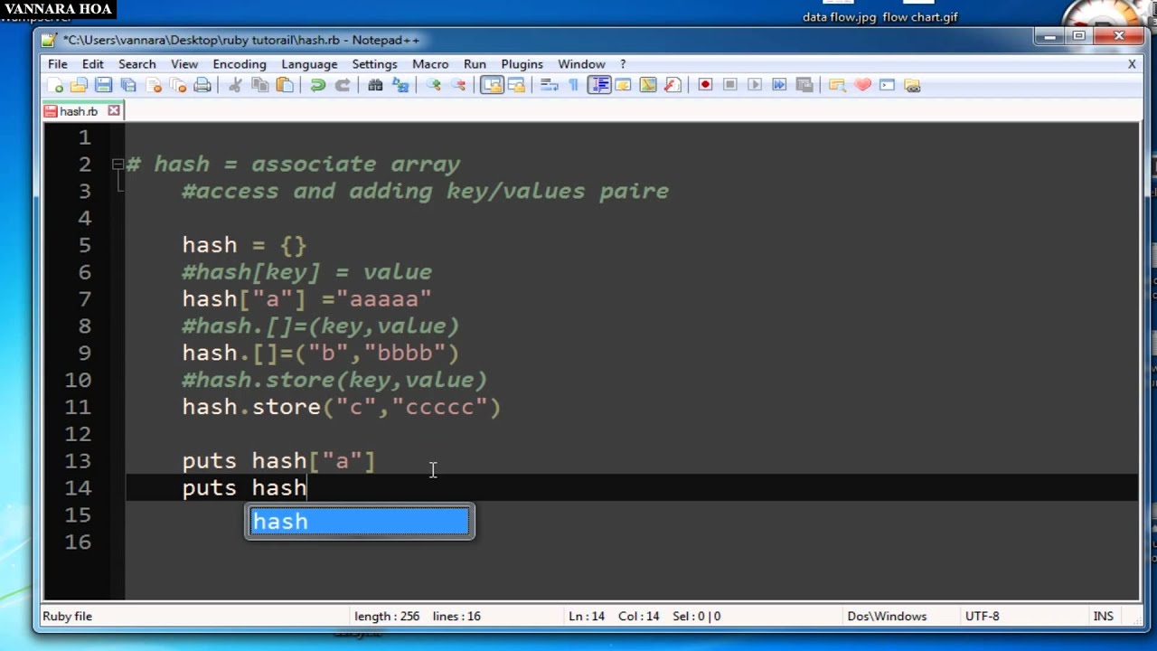This screenshot has width=1157, height=651.
Task: Click line number 11 in the margin
Action: point(78,407)
